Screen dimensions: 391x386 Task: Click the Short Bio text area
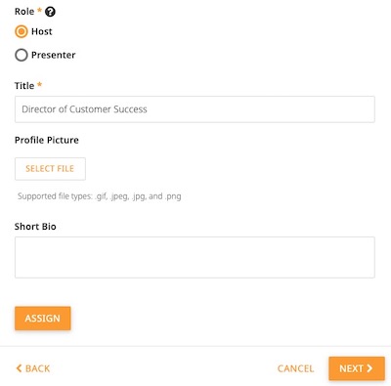tap(195, 257)
